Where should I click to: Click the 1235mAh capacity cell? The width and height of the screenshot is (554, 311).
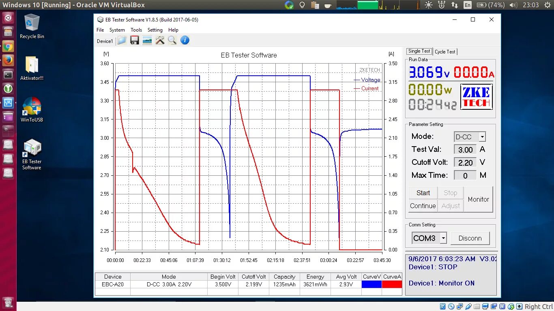[284, 284]
